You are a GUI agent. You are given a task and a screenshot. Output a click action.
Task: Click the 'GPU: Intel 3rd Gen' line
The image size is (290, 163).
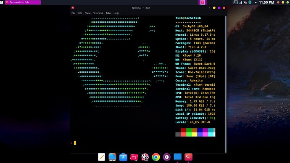coord(195,97)
